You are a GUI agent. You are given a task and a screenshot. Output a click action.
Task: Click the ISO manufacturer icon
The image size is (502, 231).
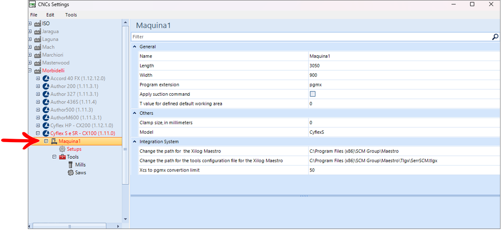[x=38, y=24]
